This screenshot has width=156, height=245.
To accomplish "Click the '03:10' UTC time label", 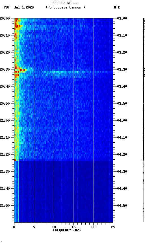I will pyautogui.click(x=122, y=35).
